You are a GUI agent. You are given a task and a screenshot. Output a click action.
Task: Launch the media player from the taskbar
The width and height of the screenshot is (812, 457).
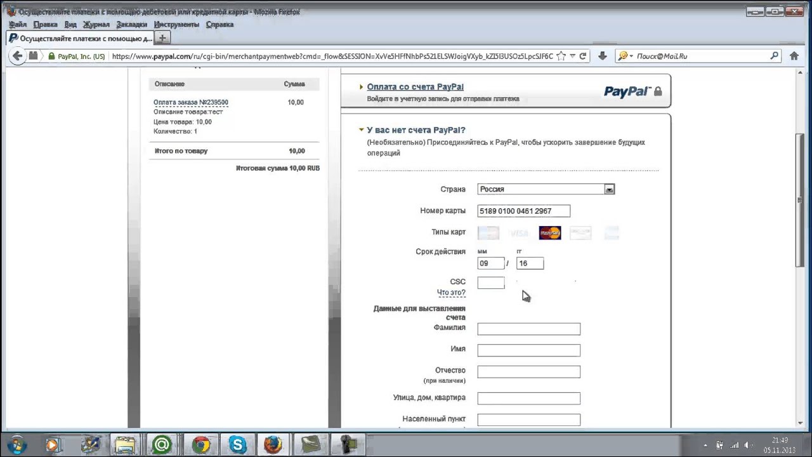[53, 445]
